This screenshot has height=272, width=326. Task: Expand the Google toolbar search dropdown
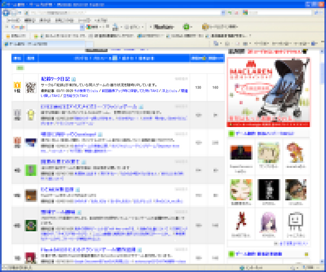click(82, 27)
